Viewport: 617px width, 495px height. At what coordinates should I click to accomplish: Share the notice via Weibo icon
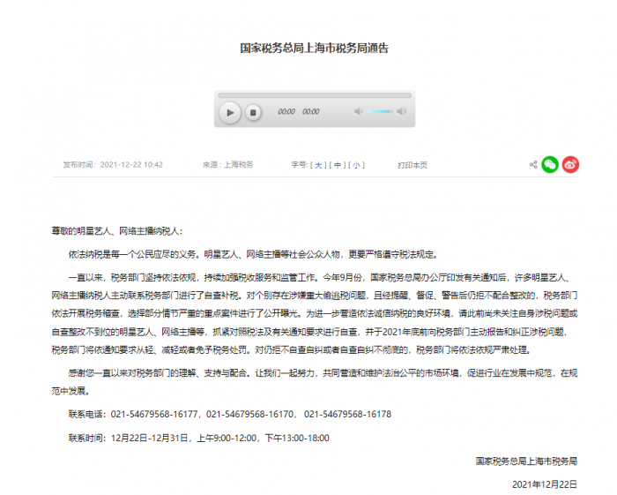click(x=570, y=165)
